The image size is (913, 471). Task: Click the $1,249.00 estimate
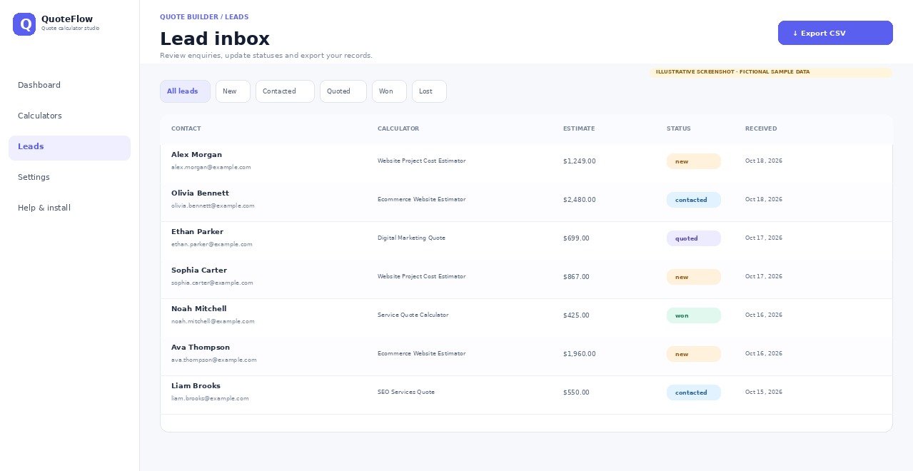tap(580, 161)
